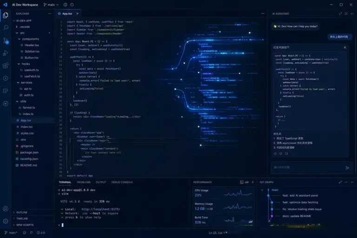
Task: Open Sidebar.tsx in the file tree
Action: coord(32,52)
